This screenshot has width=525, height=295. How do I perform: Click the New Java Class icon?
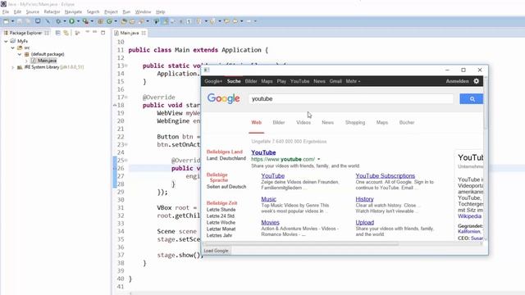tap(109, 21)
